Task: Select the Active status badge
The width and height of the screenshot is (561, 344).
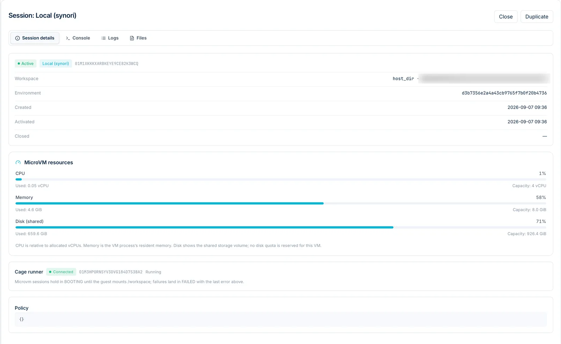Action: (x=26, y=63)
